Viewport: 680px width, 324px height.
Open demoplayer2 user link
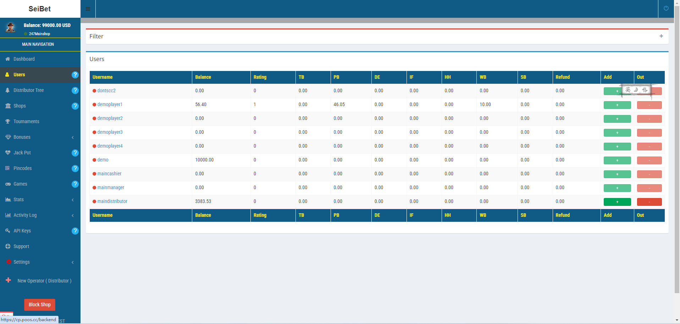tap(110, 118)
